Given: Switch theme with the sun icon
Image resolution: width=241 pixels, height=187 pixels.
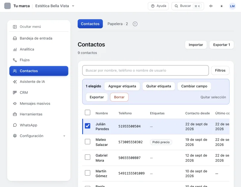Looking at the screenshot, I should [x=221, y=6].
